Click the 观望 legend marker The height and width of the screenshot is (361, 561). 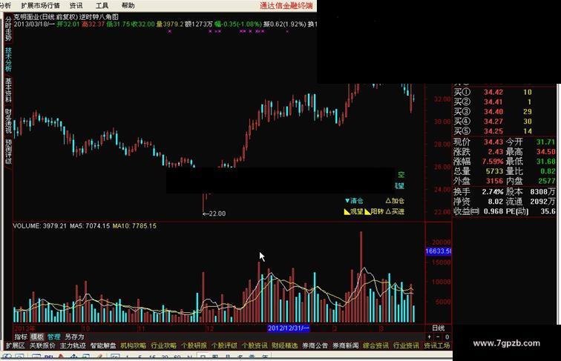(353, 211)
